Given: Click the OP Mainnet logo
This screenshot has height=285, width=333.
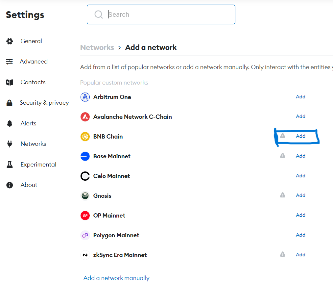Looking at the screenshot, I should (85, 216).
